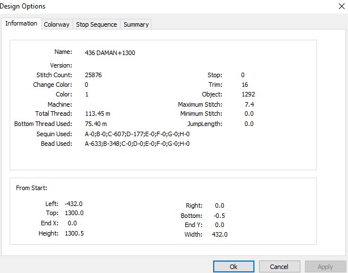Click the JumpLength label
The image size is (348, 273).
(x=205, y=124)
